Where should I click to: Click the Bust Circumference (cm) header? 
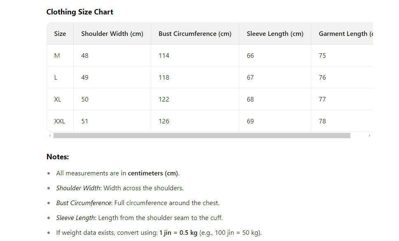(x=195, y=34)
